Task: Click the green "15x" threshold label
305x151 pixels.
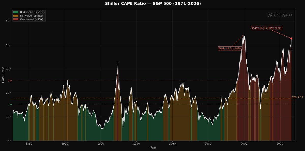Action: [10, 105]
